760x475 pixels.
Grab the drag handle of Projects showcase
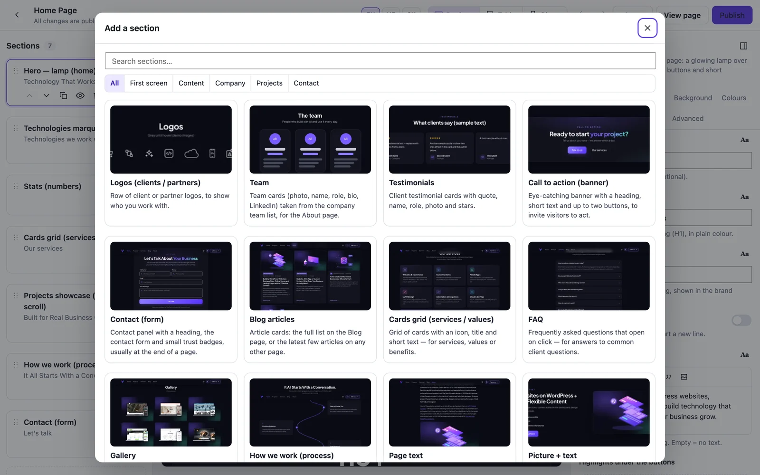tap(16, 295)
